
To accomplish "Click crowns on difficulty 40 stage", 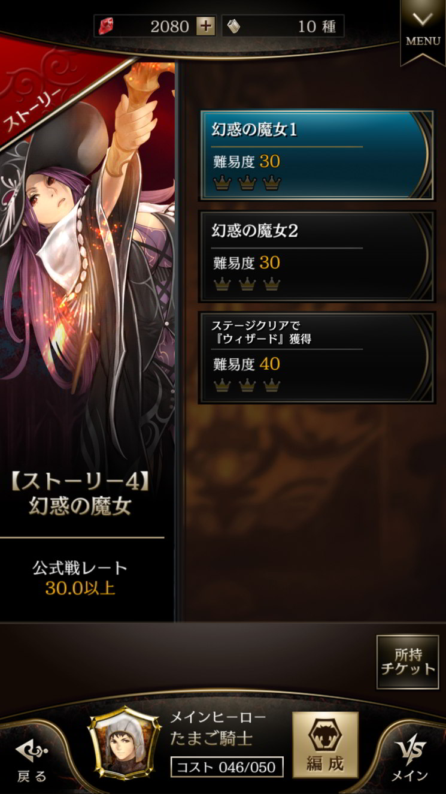I will pos(247,385).
